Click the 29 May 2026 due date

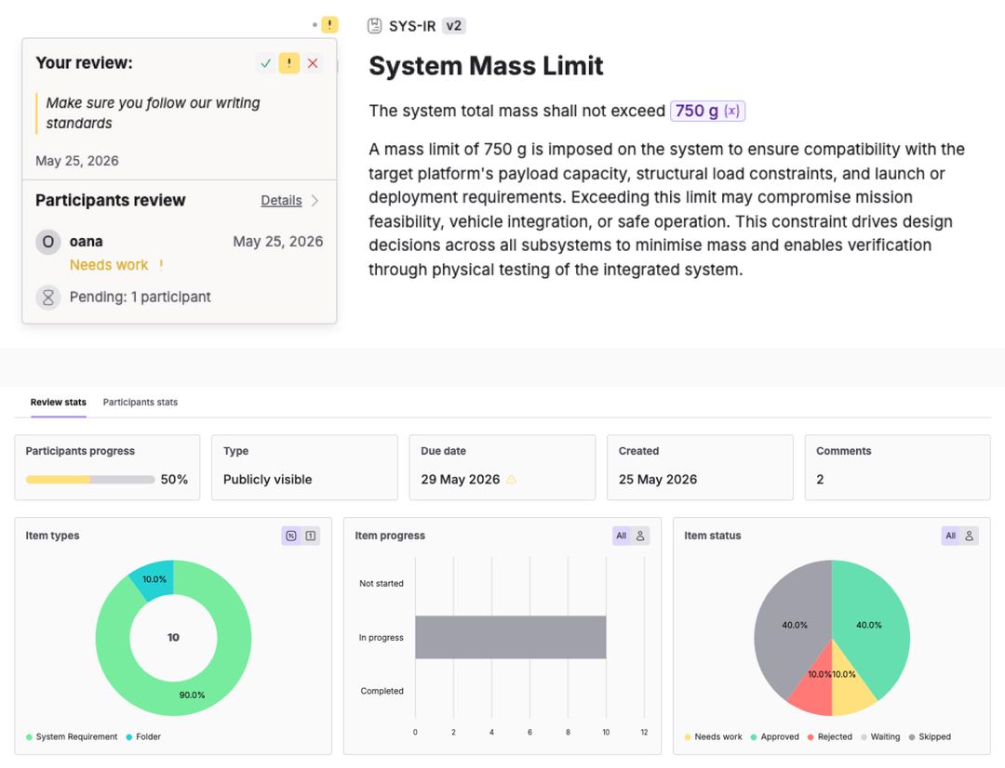point(461,479)
